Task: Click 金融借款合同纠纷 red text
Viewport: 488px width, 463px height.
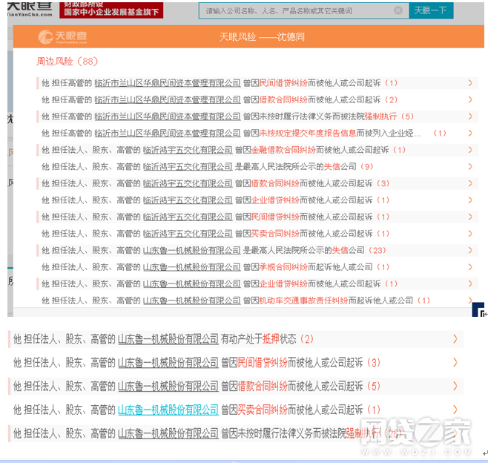Action: point(283,150)
